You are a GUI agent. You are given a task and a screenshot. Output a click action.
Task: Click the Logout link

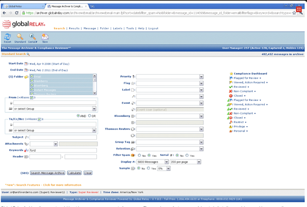tap(153, 28)
